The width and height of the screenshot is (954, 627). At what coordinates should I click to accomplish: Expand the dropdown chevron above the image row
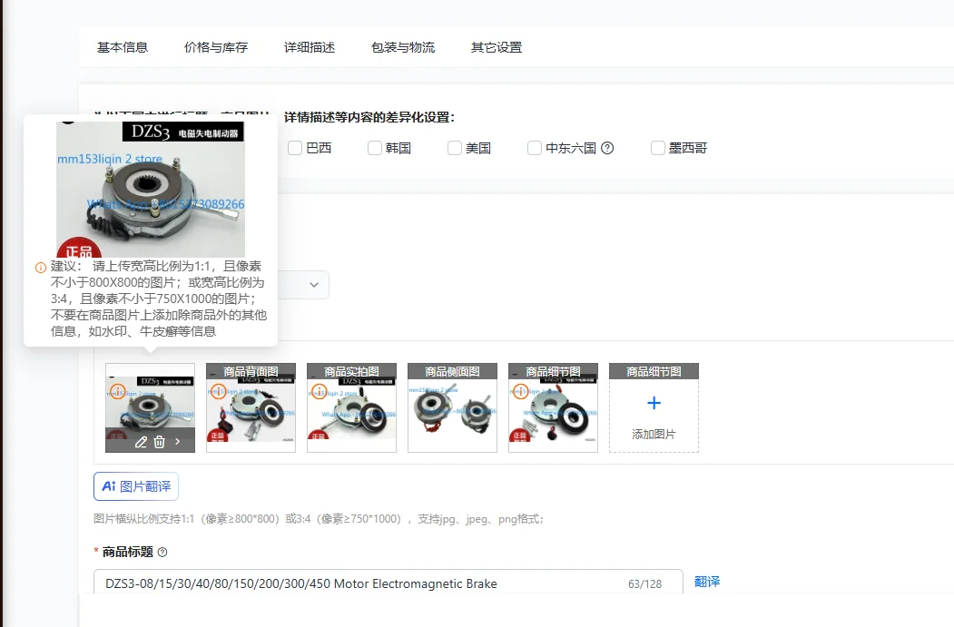pyautogui.click(x=314, y=285)
